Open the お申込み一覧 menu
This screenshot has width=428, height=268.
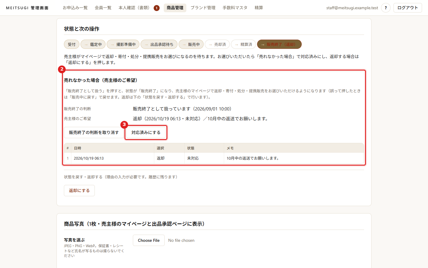point(75,8)
